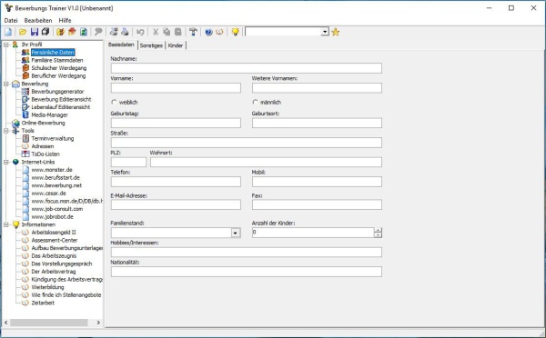The image size is (546, 338).
Task: Open Terminverwaltung in the tree
Action: (53, 139)
